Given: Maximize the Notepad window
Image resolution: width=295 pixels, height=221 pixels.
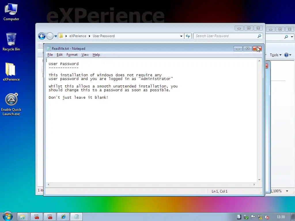Looking at the screenshot, I should click(x=247, y=49).
